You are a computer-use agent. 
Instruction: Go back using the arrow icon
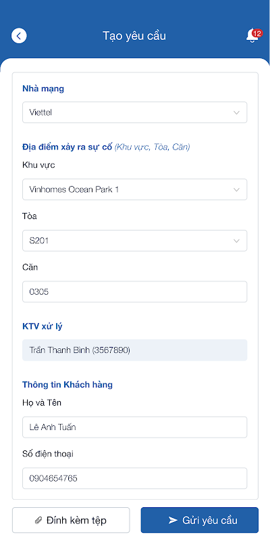point(19,36)
